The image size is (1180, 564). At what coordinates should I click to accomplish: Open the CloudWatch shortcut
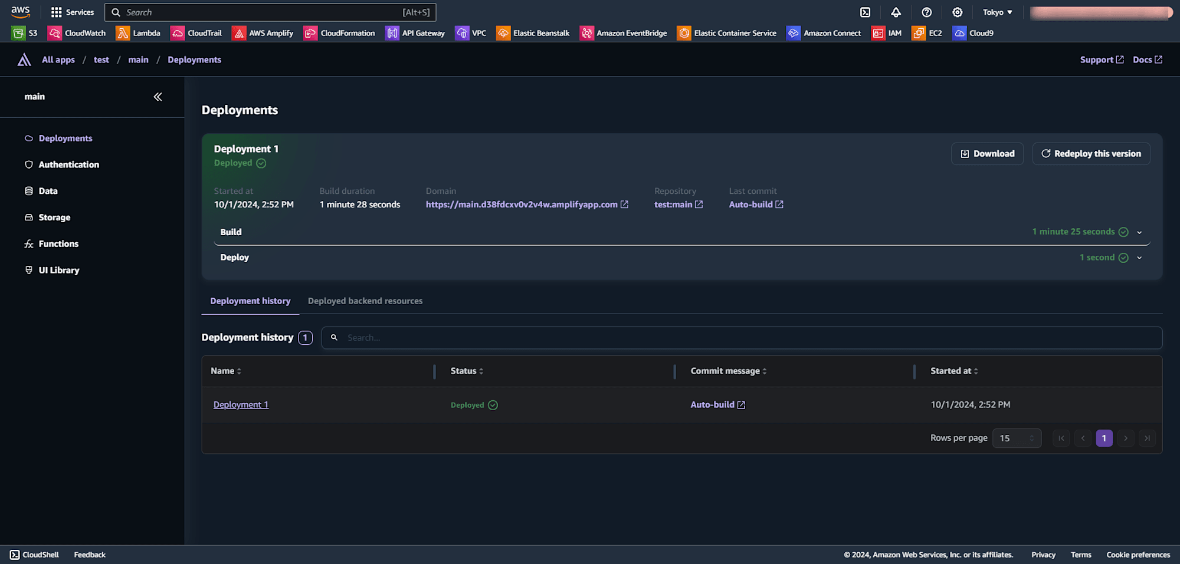(77, 33)
